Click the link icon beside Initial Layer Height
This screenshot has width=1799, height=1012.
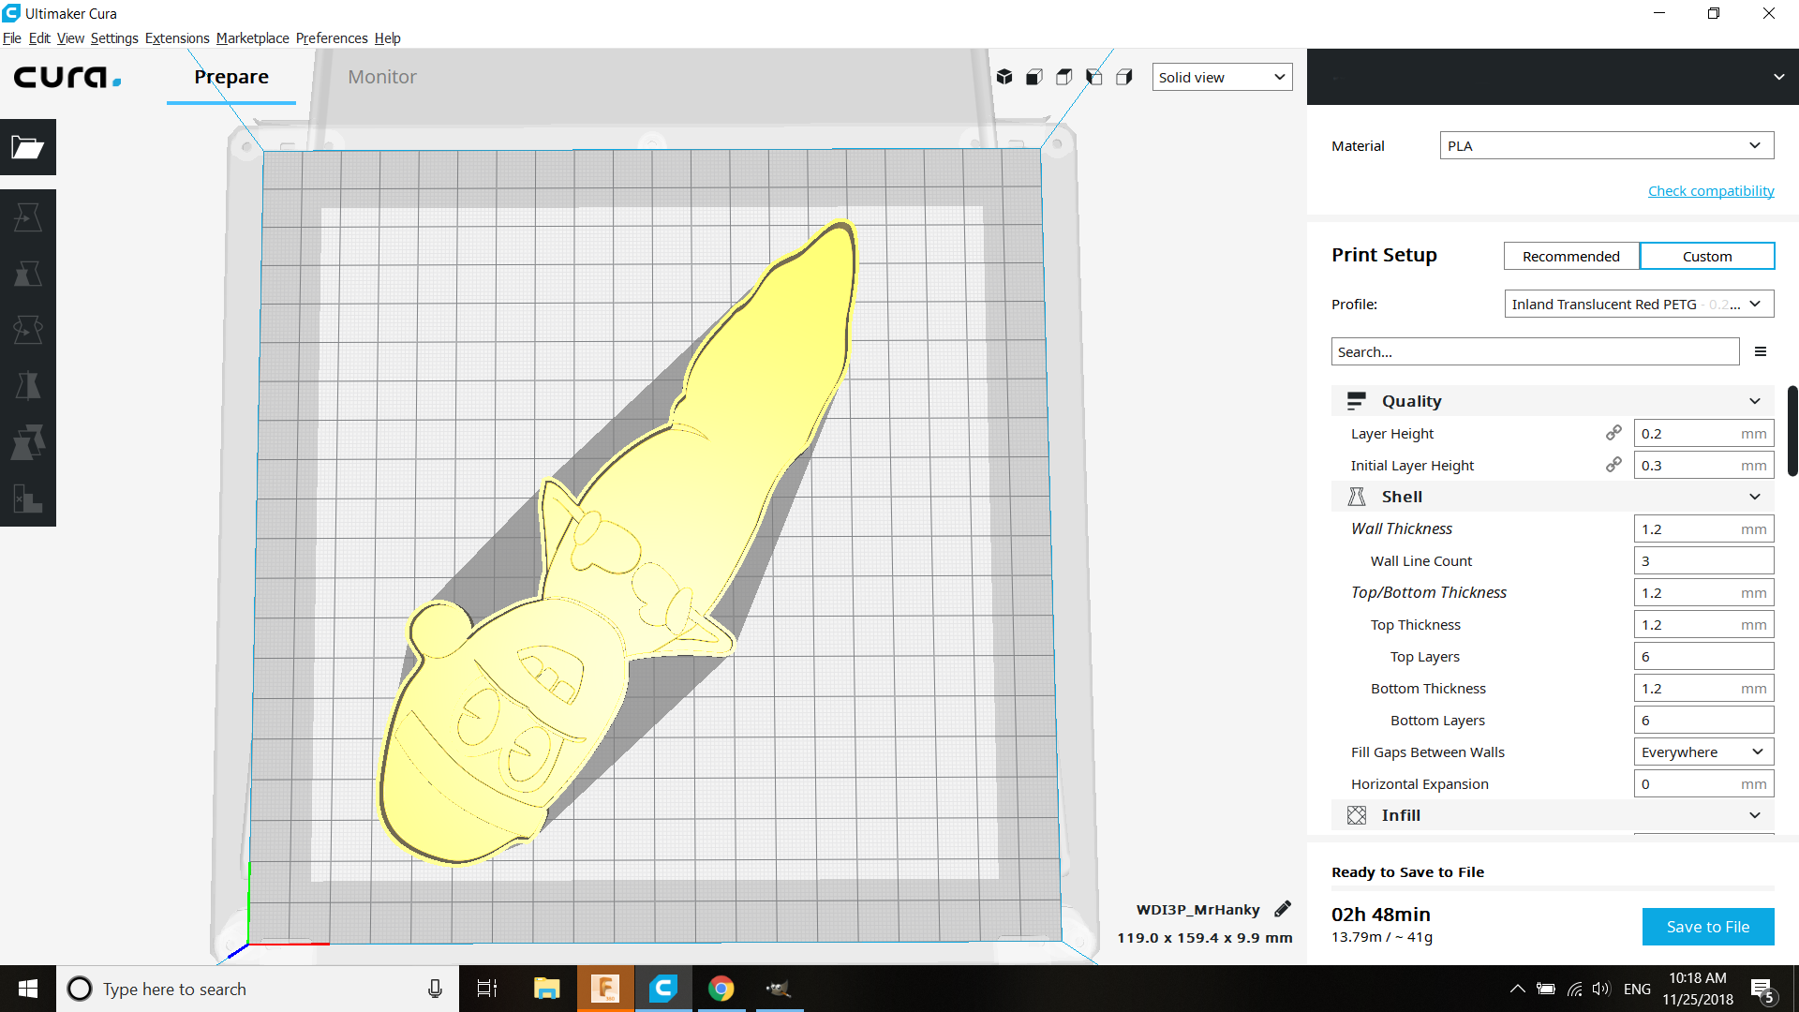pos(1613,465)
